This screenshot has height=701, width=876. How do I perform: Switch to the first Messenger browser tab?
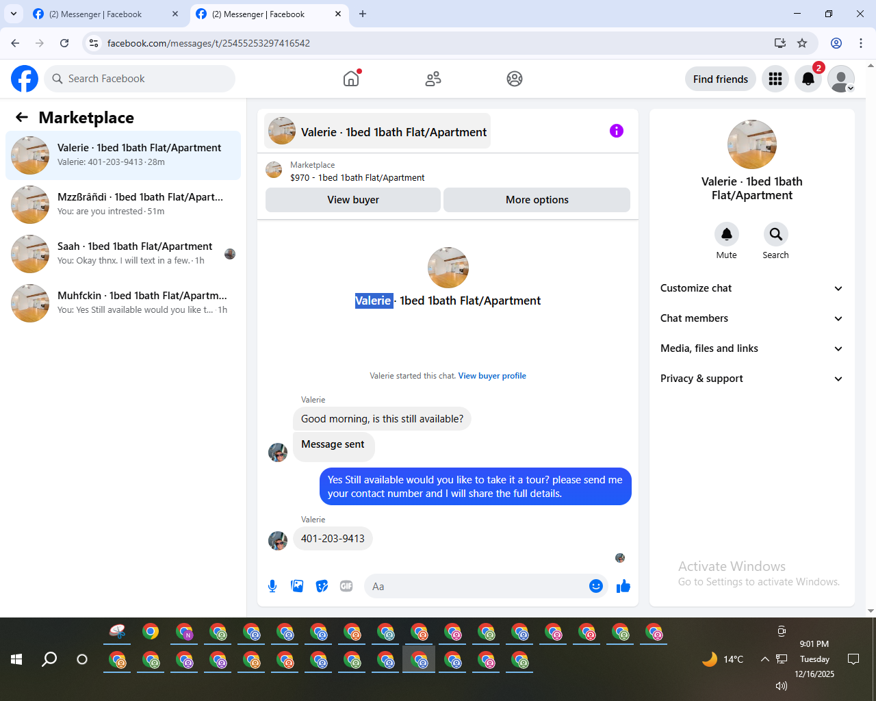106,14
